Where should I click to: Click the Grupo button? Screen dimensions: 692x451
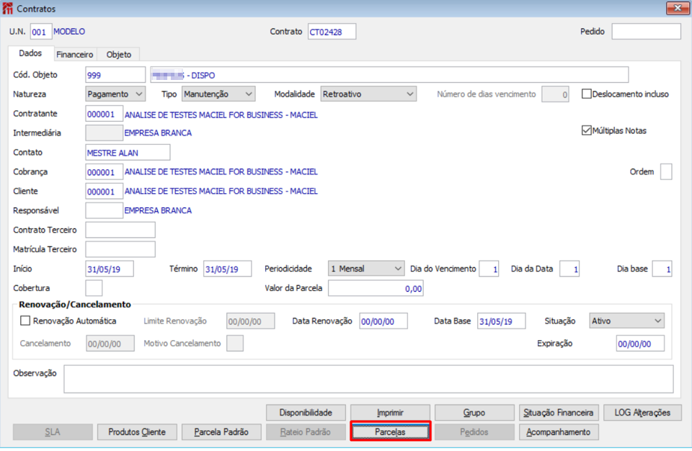tap(474, 413)
